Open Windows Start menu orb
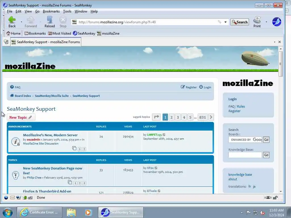291x218 pixels. pos(8,212)
